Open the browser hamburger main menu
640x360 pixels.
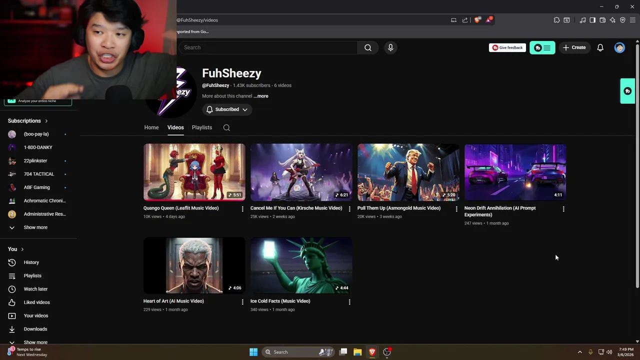[632, 20]
